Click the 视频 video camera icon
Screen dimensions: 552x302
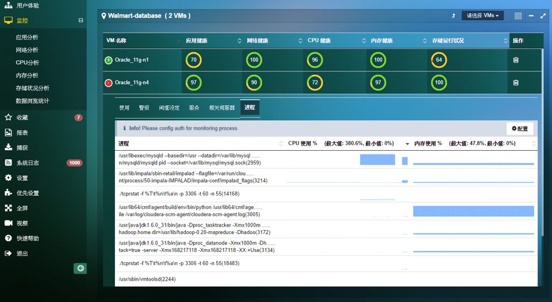(8, 223)
